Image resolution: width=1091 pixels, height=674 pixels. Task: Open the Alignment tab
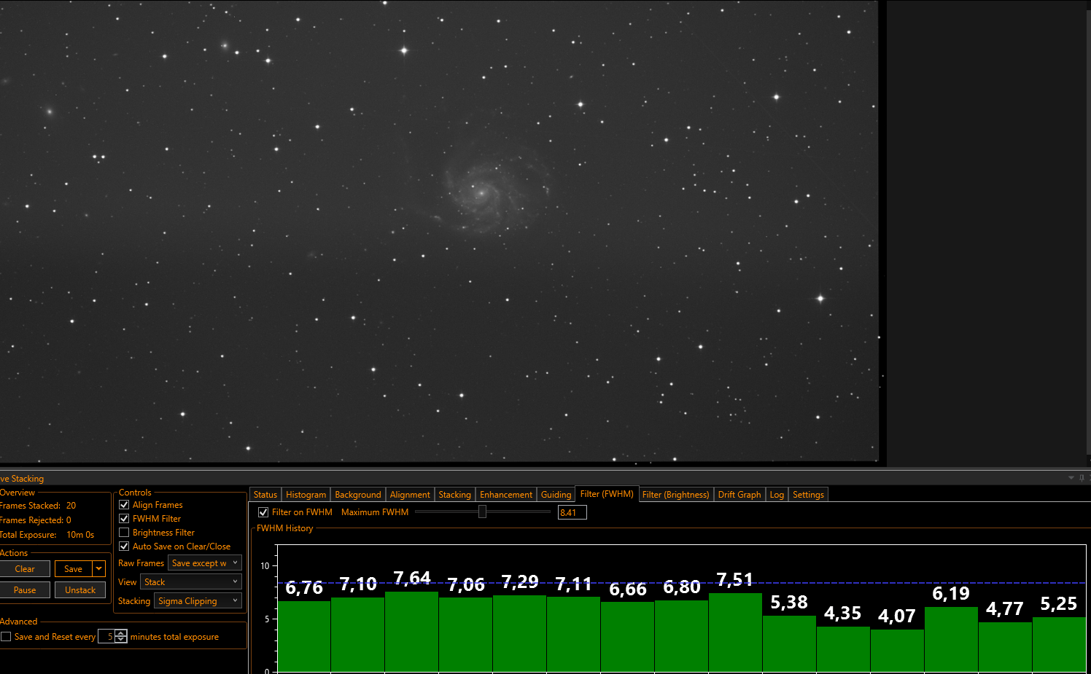[410, 495]
